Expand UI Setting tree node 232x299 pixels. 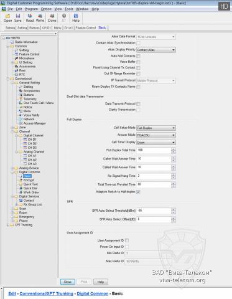(x=12, y=62)
